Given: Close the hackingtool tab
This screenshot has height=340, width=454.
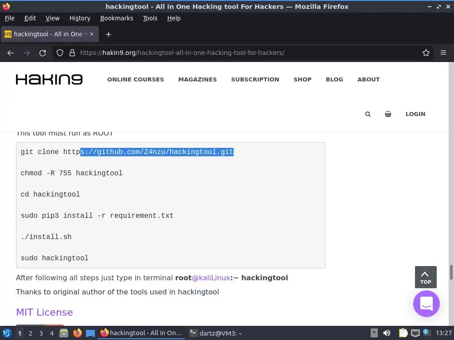Looking at the screenshot, I should point(92,34).
